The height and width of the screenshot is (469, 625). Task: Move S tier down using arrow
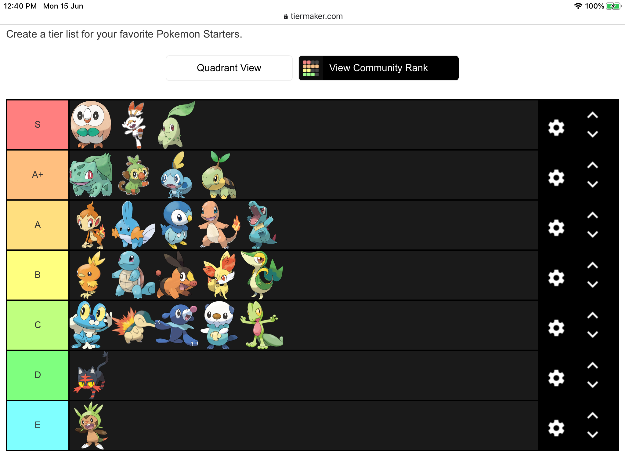point(593,133)
